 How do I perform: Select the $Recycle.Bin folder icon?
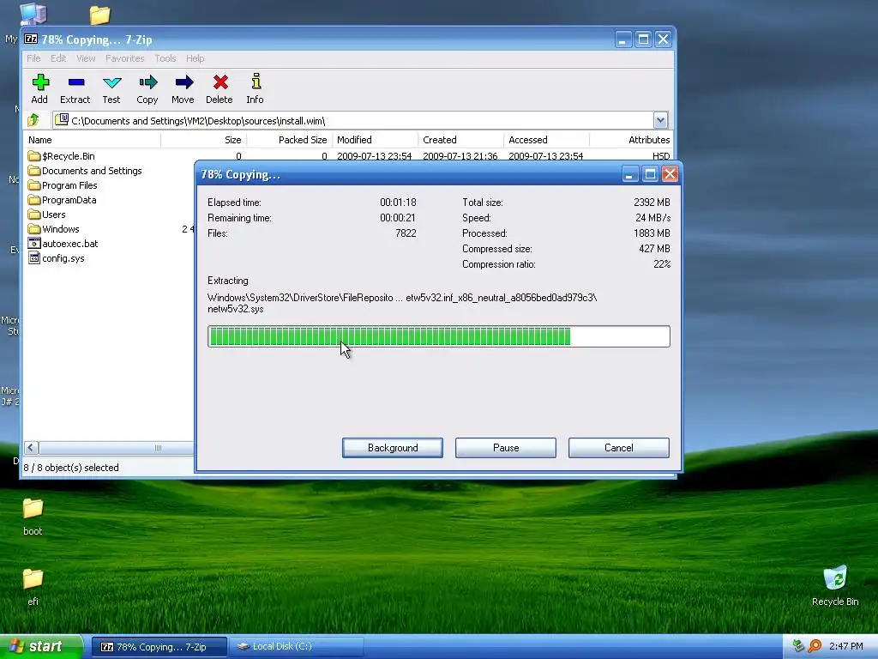coord(34,156)
